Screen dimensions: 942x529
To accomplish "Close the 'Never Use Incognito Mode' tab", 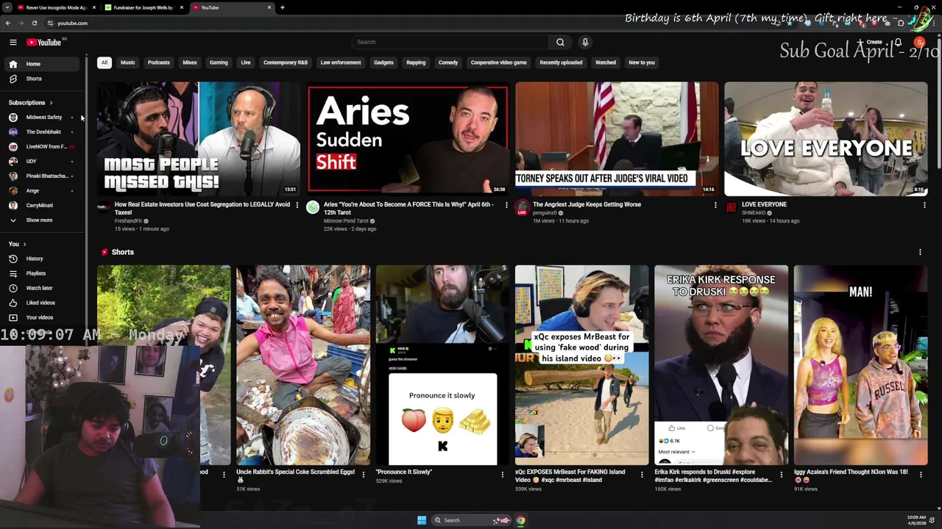I will tap(94, 7).
